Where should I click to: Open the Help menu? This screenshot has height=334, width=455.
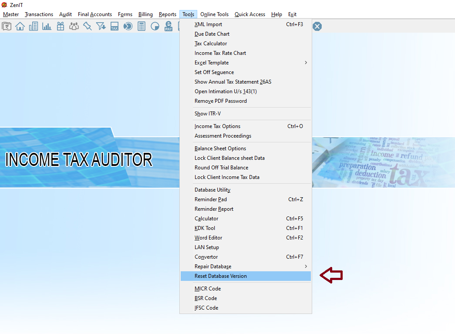coord(276,14)
